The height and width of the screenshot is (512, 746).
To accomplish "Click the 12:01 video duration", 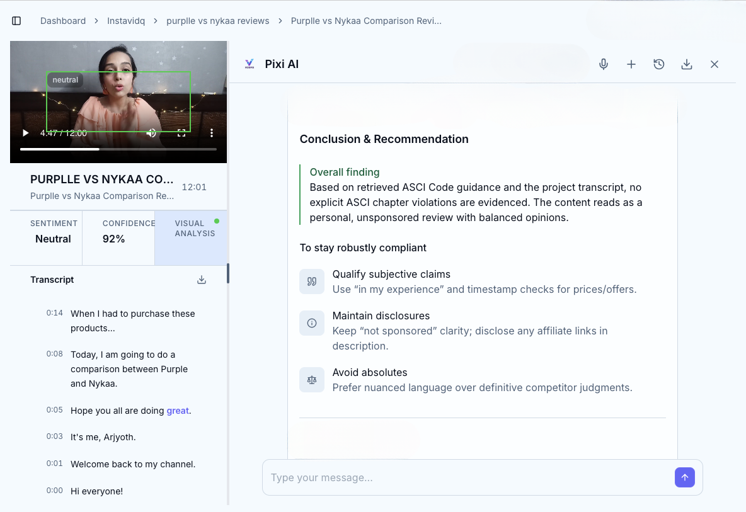I will click(x=194, y=187).
